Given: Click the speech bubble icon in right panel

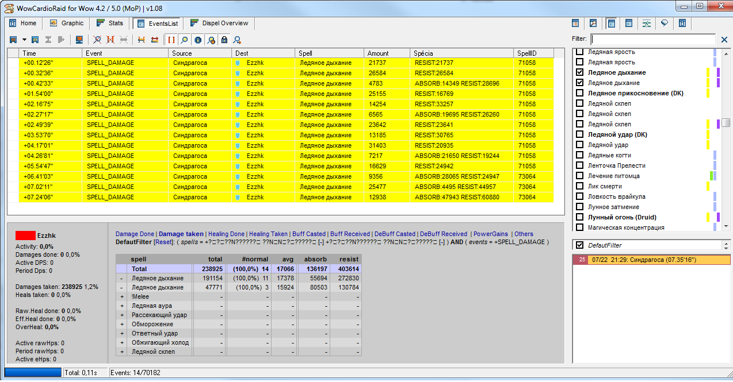Looking at the screenshot, I should [x=665, y=24].
